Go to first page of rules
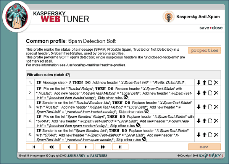The width and height of the screenshot is (229, 164). coord(34,147)
